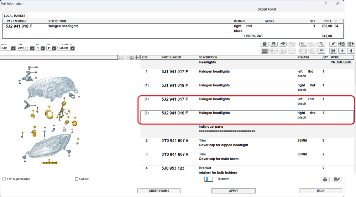This screenshot has width=356, height=197.
Task: Click the greyed information hands icon
Action: click(283, 51)
